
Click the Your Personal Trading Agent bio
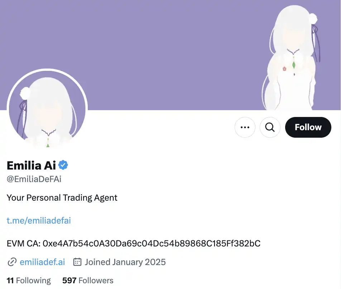coord(62,198)
